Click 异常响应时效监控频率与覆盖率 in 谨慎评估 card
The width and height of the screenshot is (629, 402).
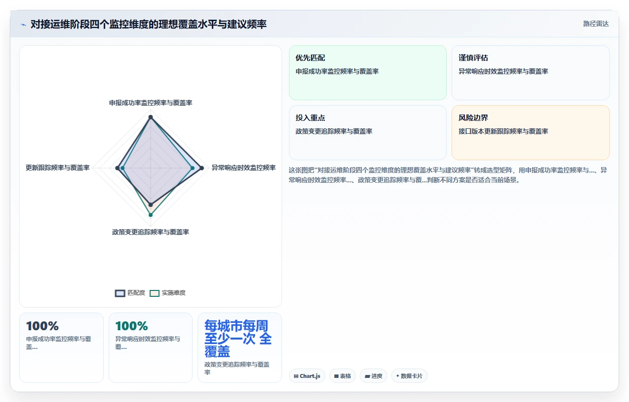pyautogui.click(x=503, y=71)
